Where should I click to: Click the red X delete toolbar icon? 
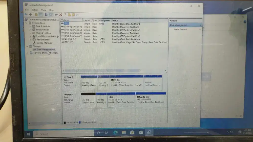click(60, 15)
